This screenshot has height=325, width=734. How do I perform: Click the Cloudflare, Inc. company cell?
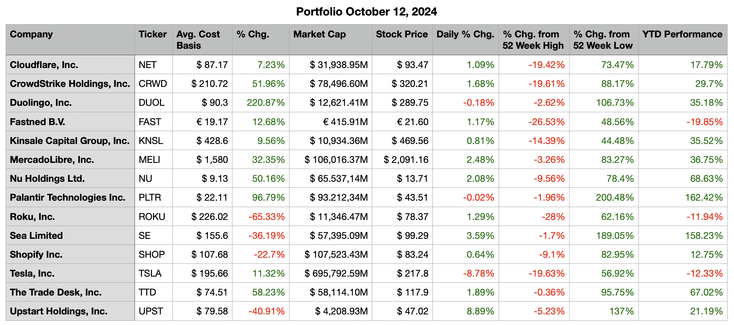(44, 65)
